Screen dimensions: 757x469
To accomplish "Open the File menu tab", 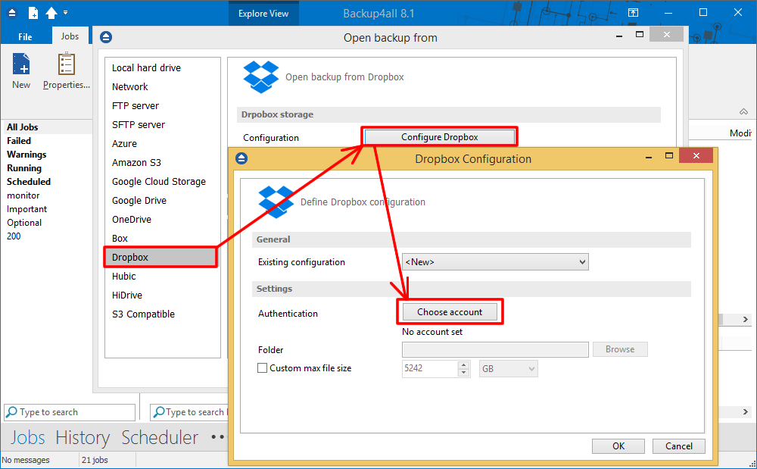I will coord(25,36).
